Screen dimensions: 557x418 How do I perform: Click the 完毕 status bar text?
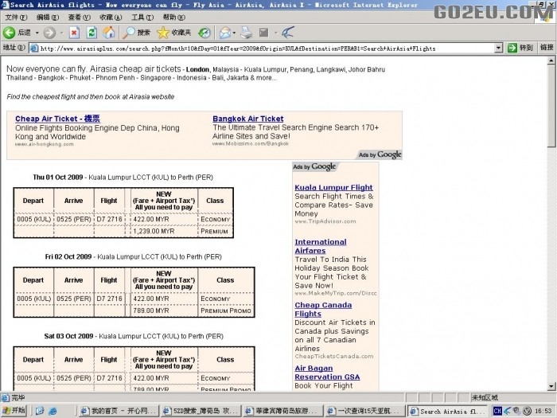(x=18, y=398)
